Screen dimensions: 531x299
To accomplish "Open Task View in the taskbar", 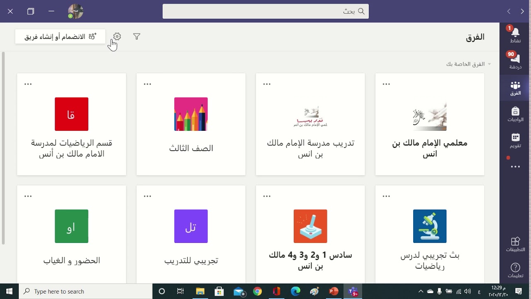I will tap(180, 292).
